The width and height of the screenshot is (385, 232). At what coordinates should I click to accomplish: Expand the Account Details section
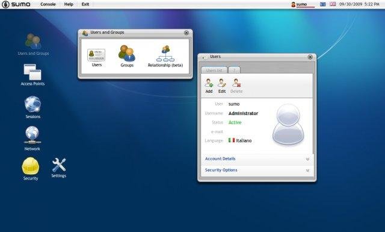coord(257,159)
